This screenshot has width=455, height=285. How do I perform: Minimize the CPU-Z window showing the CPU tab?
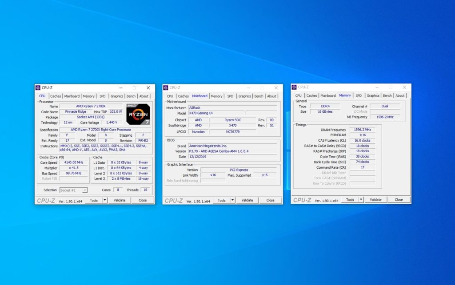[120, 88]
